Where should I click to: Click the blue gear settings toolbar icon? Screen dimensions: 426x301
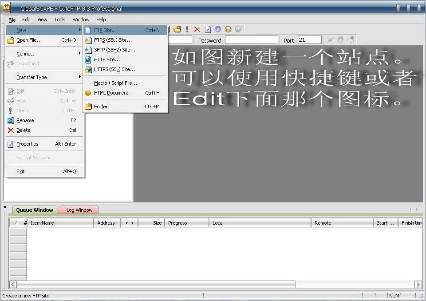point(218,29)
